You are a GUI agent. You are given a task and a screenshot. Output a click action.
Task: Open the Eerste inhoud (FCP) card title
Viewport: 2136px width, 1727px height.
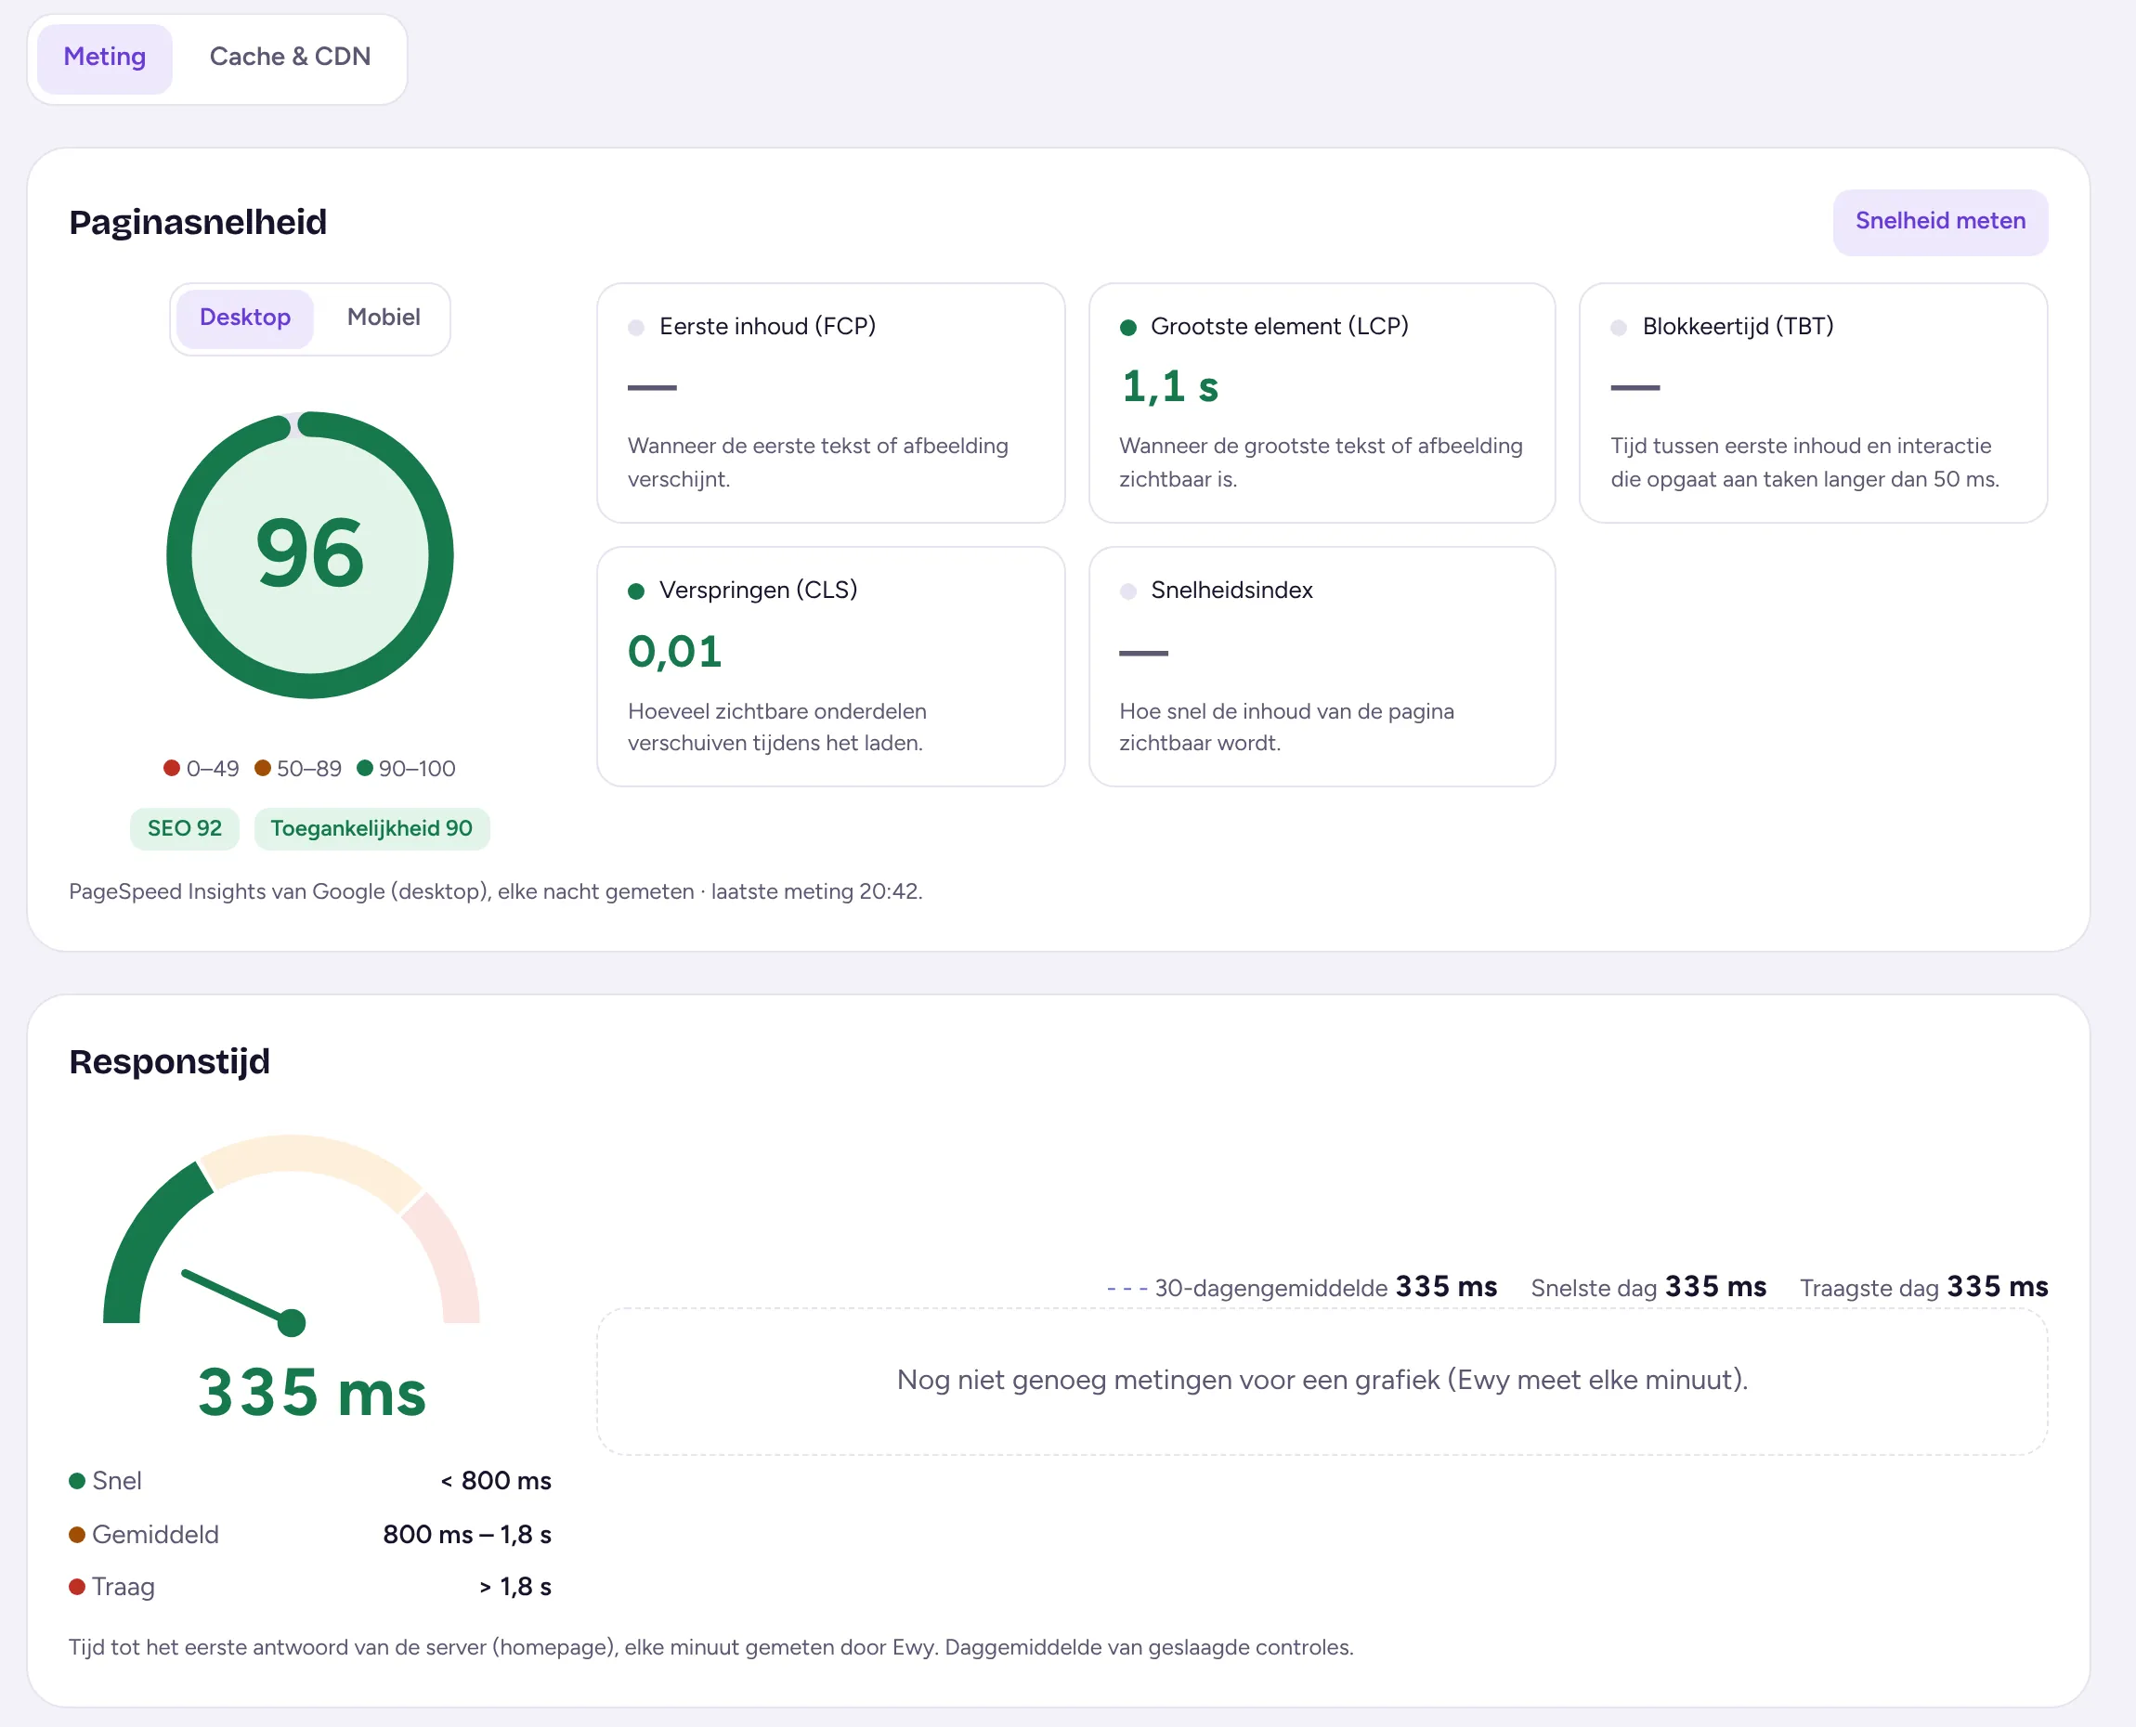click(767, 326)
